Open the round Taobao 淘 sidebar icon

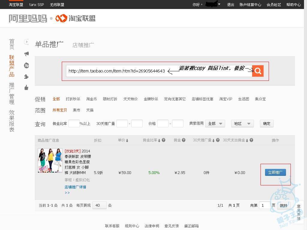tap(26, 65)
